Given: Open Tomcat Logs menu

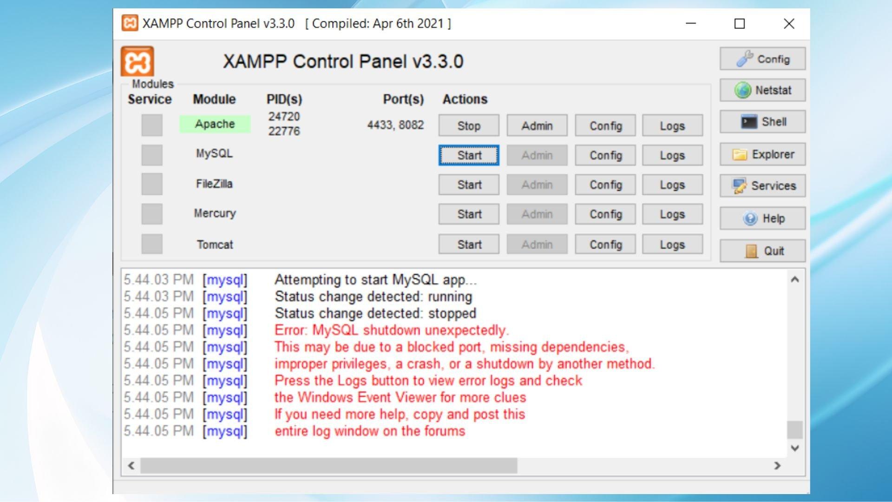Looking at the screenshot, I should pyautogui.click(x=673, y=244).
